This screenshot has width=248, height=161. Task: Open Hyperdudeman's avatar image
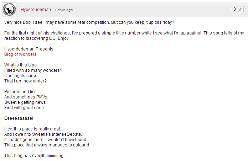click(9, 9)
